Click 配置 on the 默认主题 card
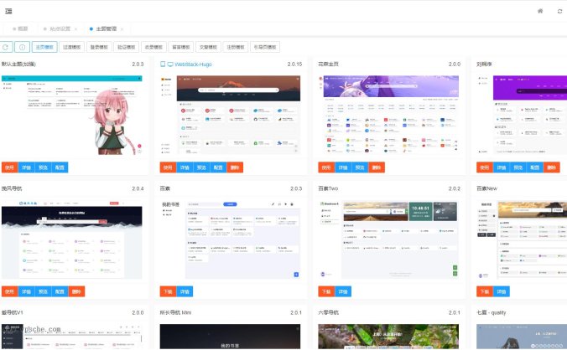Screen dimensions: 567x350 [60, 167]
